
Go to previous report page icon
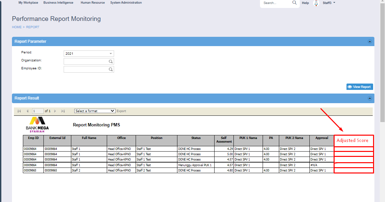27,111
